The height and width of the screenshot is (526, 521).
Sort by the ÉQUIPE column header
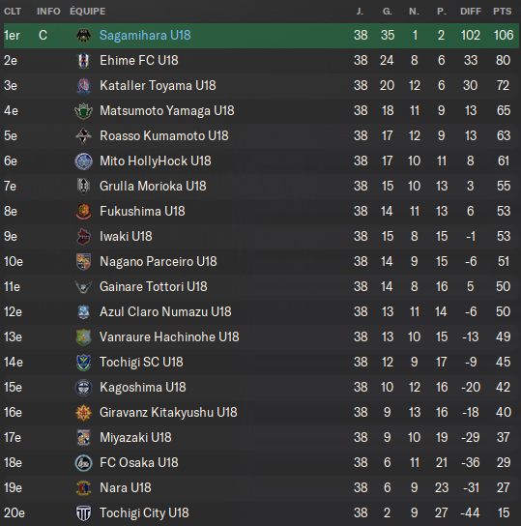(88, 11)
